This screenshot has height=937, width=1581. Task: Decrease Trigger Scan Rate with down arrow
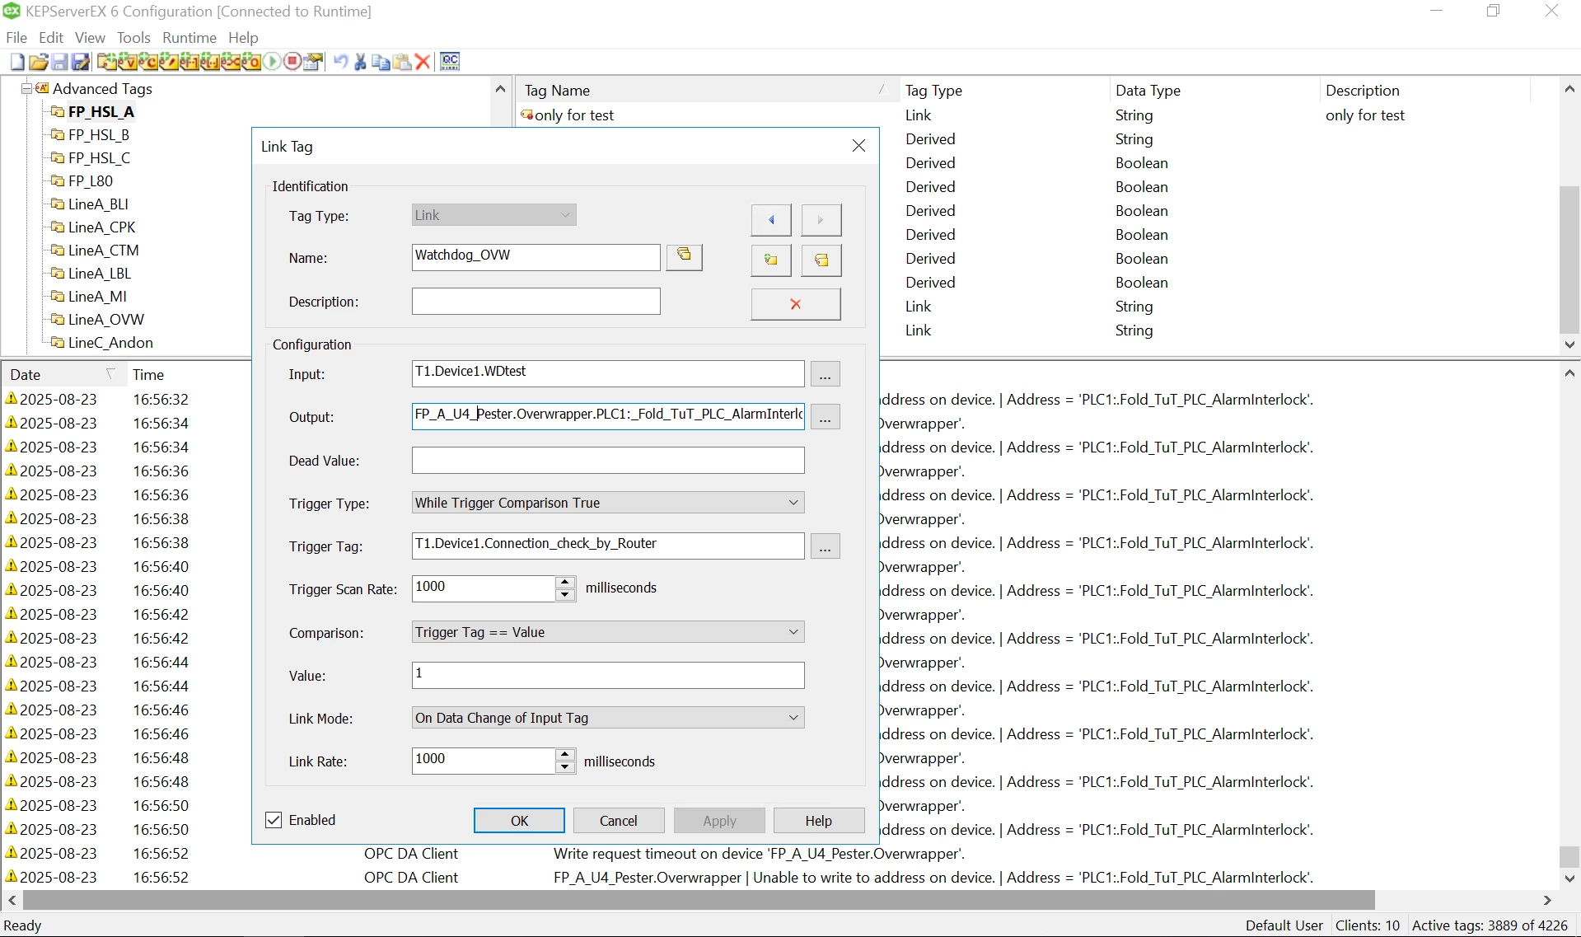click(x=565, y=595)
